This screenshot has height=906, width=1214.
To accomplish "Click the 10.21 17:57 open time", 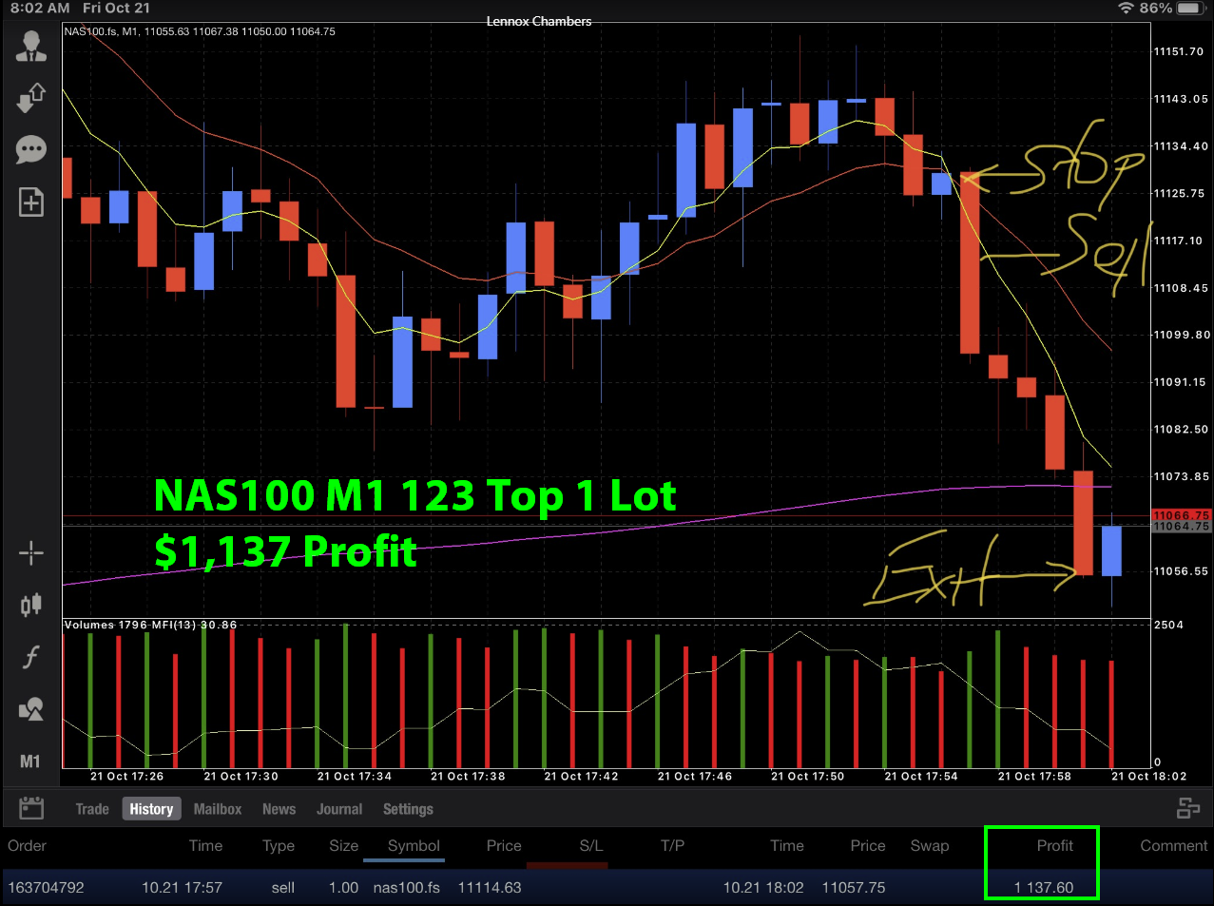I will (182, 887).
